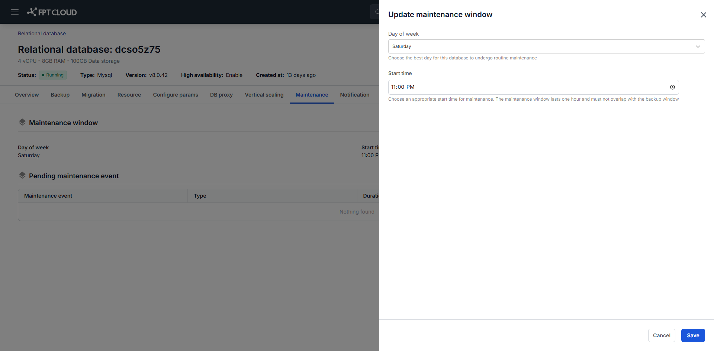Close the Update maintenance window panel
Image resolution: width=714 pixels, height=351 pixels.
[703, 15]
